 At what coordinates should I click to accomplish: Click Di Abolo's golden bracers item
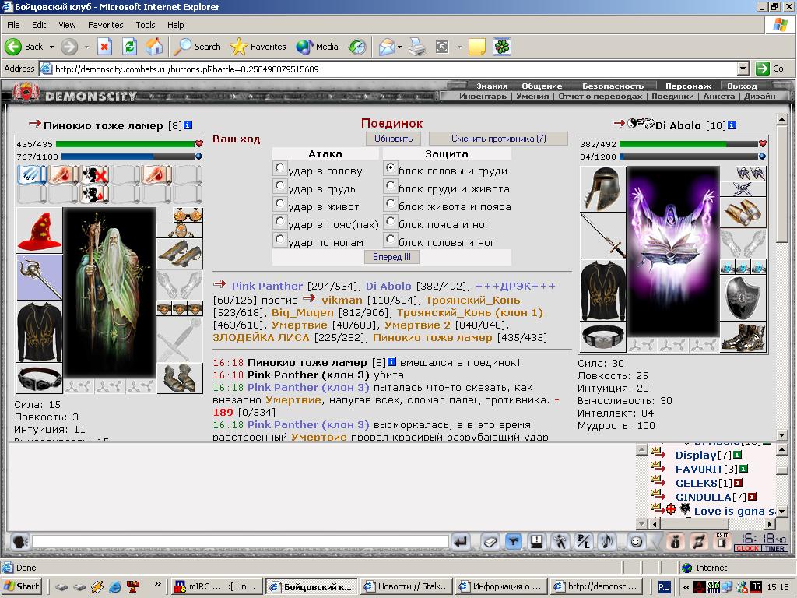click(743, 212)
